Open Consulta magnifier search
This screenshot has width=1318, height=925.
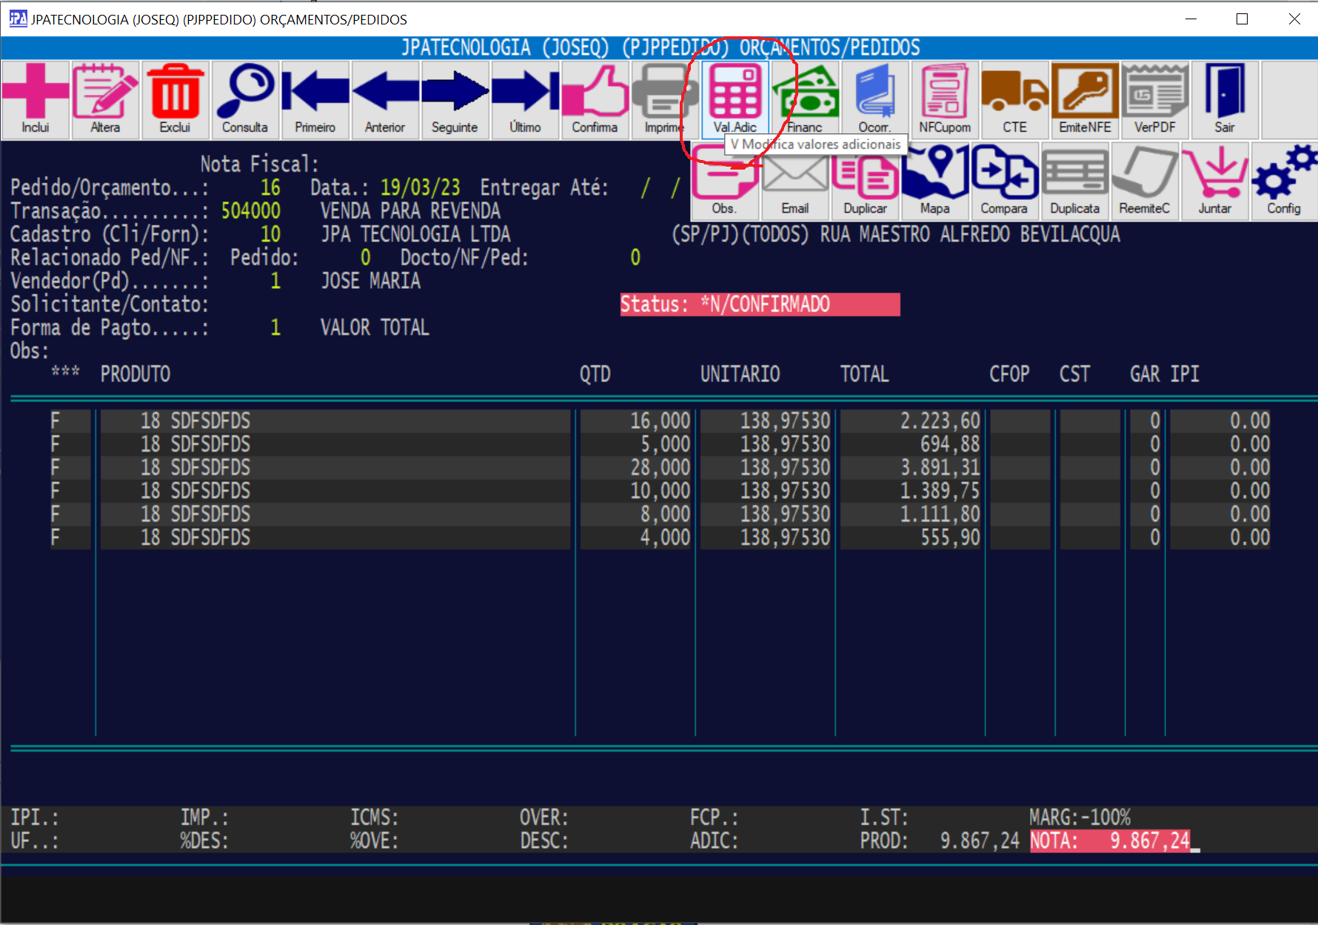244,100
